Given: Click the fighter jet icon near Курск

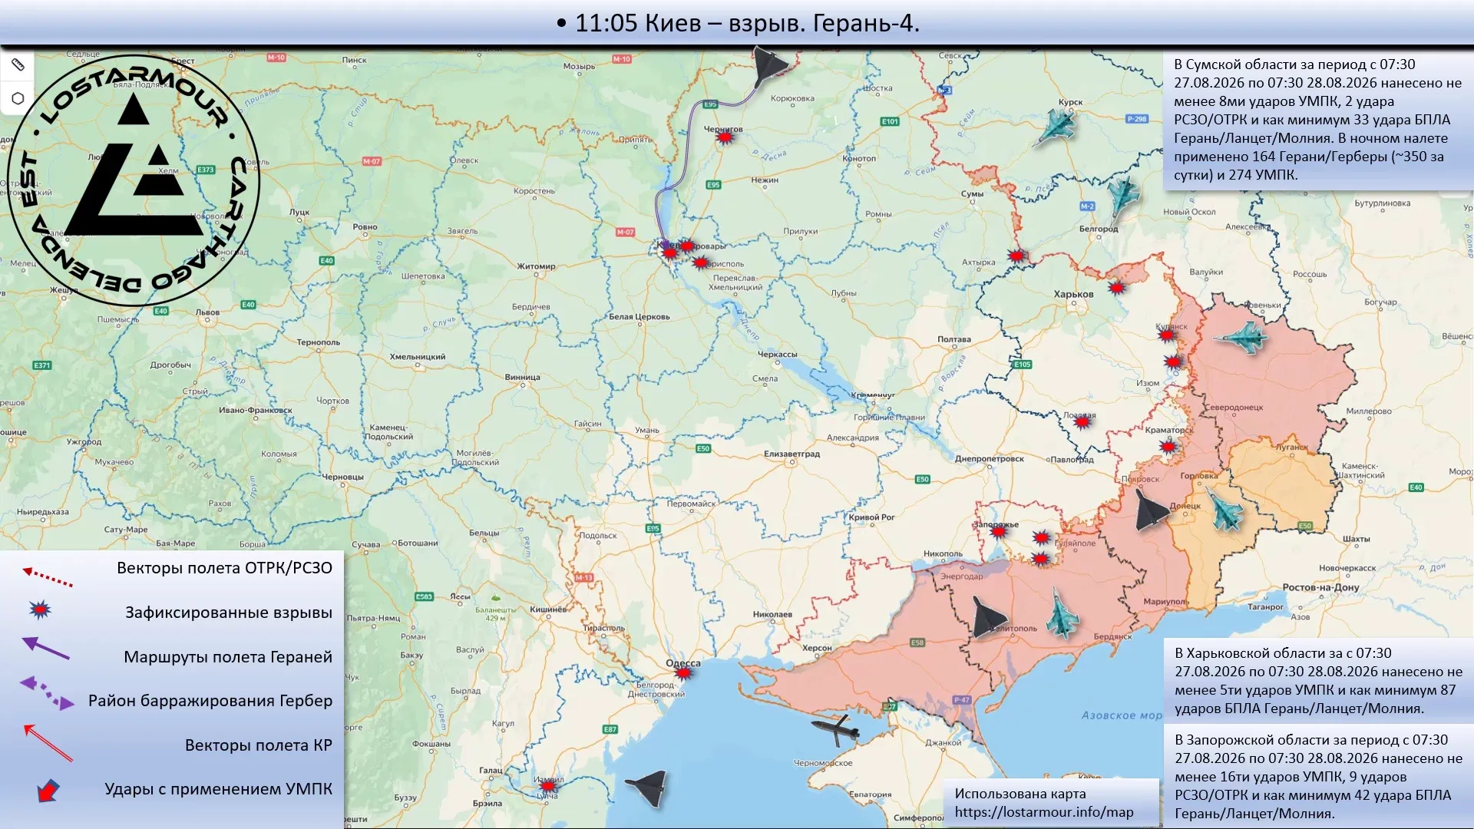Looking at the screenshot, I should [1056, 125].
